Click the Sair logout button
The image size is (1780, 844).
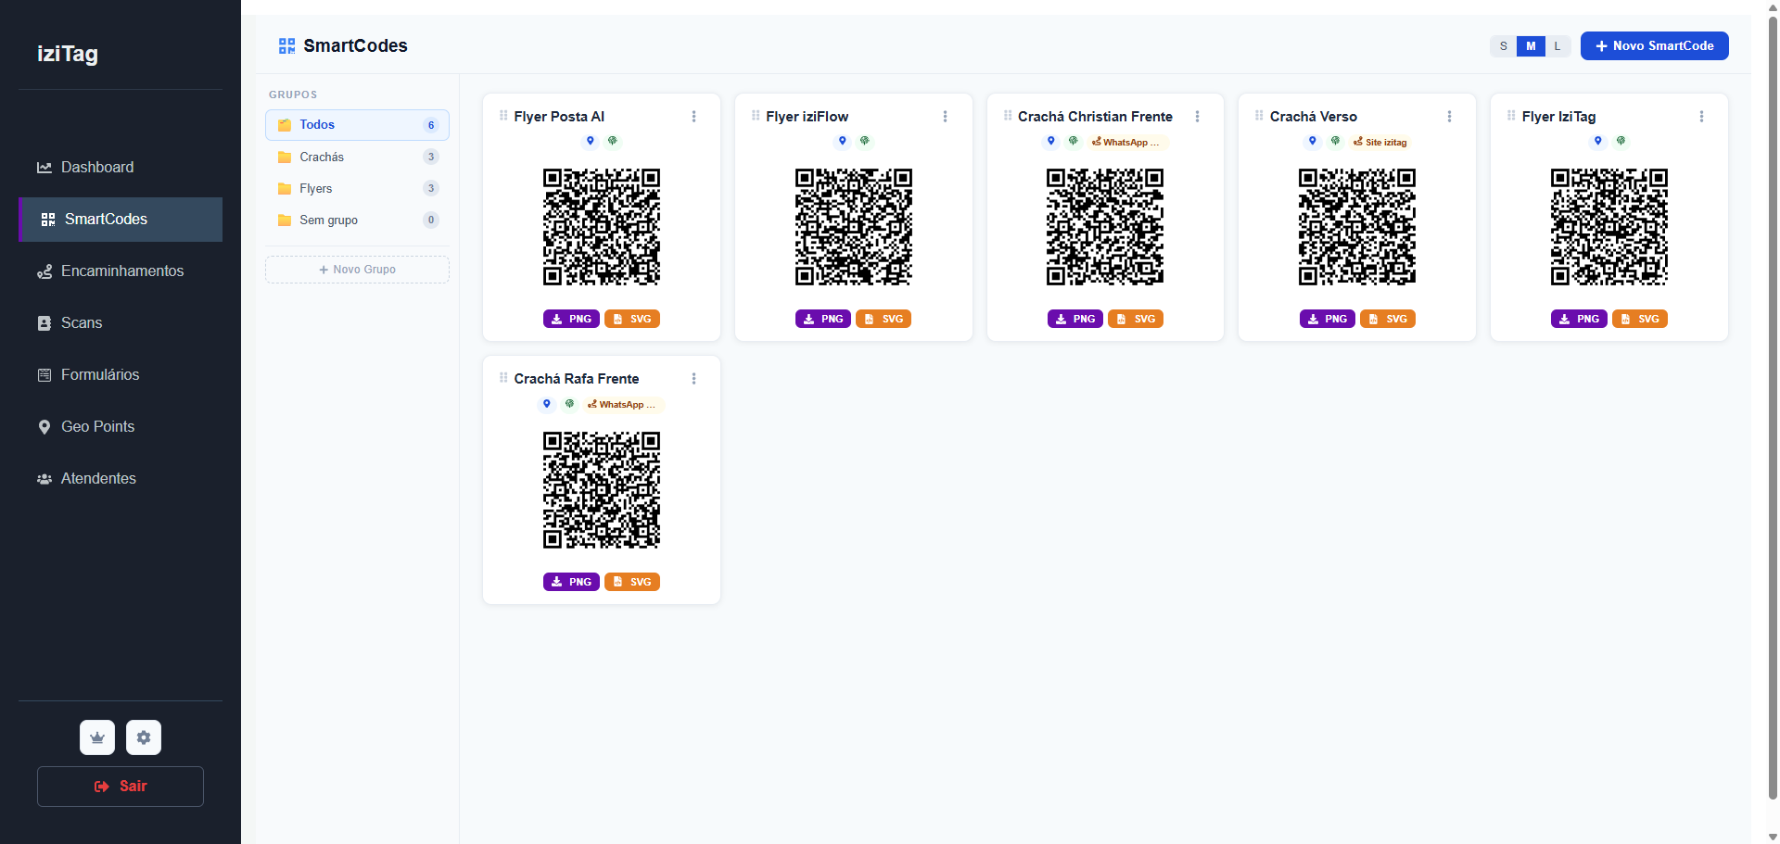pos(121,787)
